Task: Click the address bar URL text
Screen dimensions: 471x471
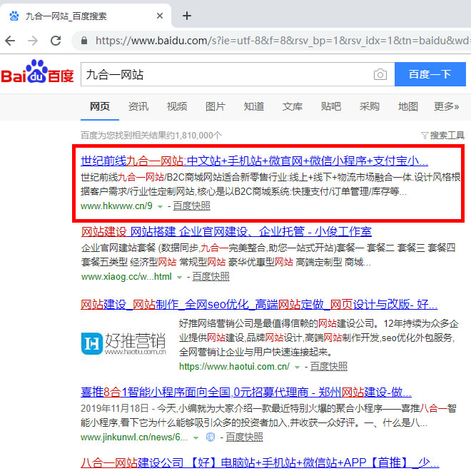Action: 283,41
